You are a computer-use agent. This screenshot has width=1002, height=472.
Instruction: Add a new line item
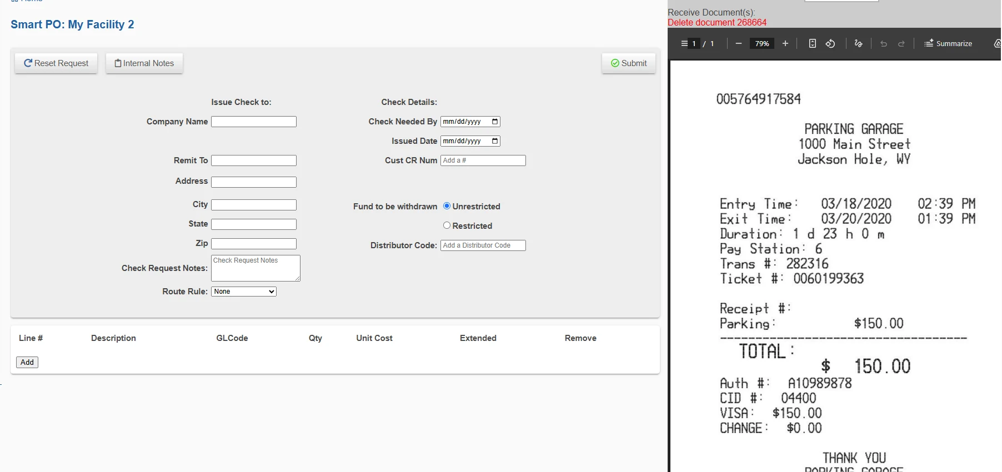point(27,362)
